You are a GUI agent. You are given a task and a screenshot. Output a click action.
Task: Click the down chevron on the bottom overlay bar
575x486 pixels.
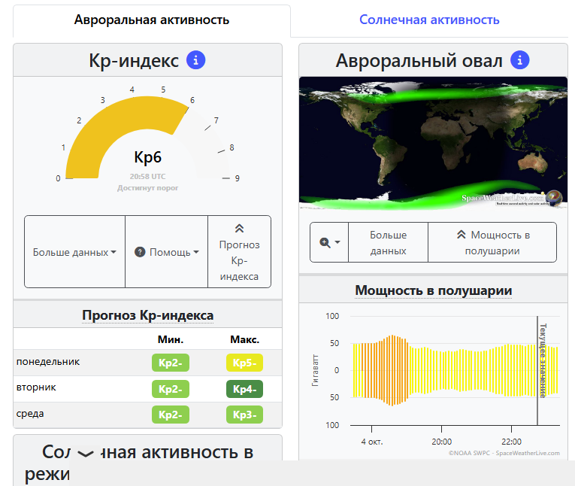tap(86, 454)
